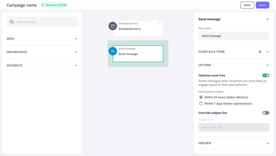Click the Done button
Viewport: 276px width, 156px height.
tap(247, 5)
